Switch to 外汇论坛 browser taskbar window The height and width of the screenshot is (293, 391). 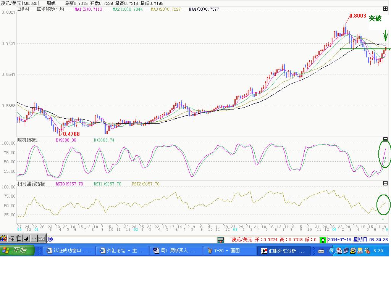tap(123, 251)
